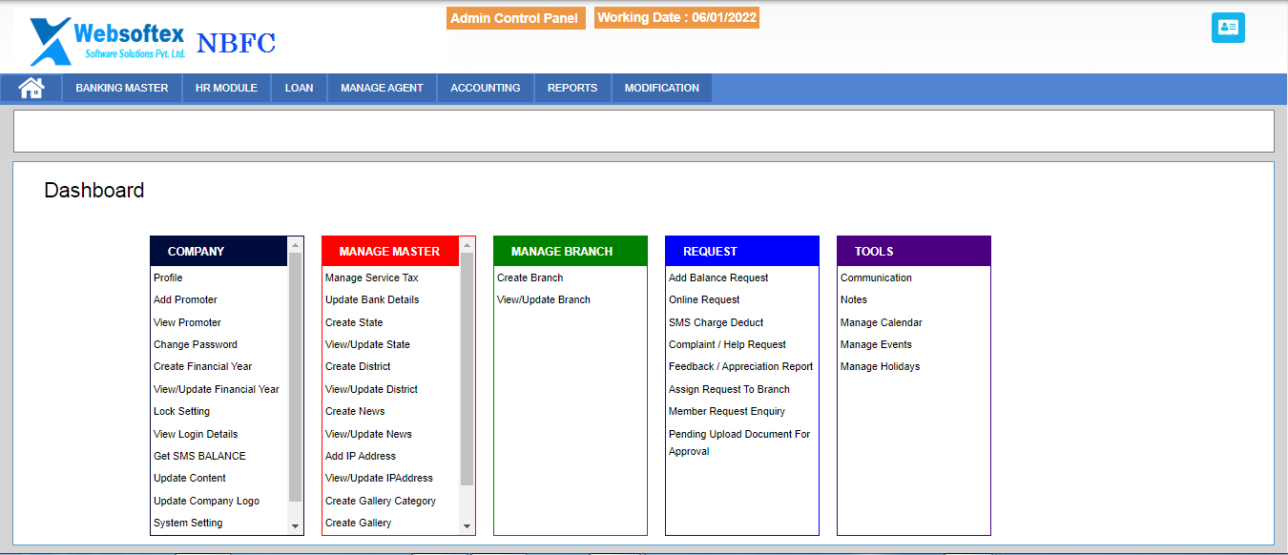The width and height of the screenshot is (1288, 555).
Task: Open the BANKING MASTER menu
Action: point(122,88)
